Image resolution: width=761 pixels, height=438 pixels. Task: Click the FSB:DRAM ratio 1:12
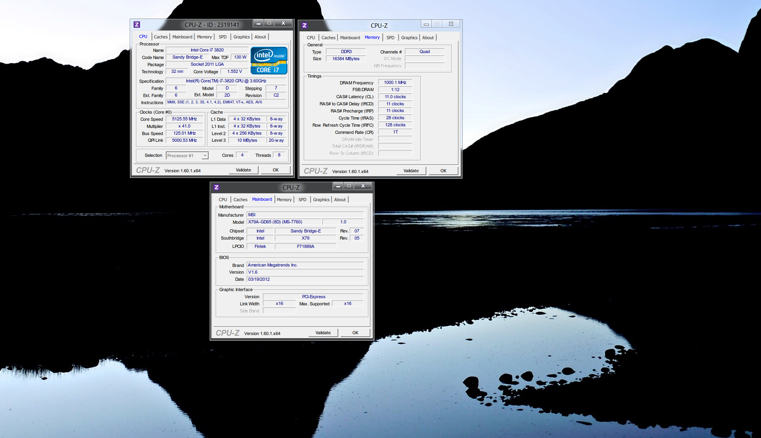(x=395, y=90)
